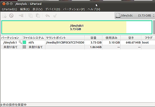This screenshot has height=107, width=155.
Task: Click the New partition toolbar icon
Action: coord(4,15)
